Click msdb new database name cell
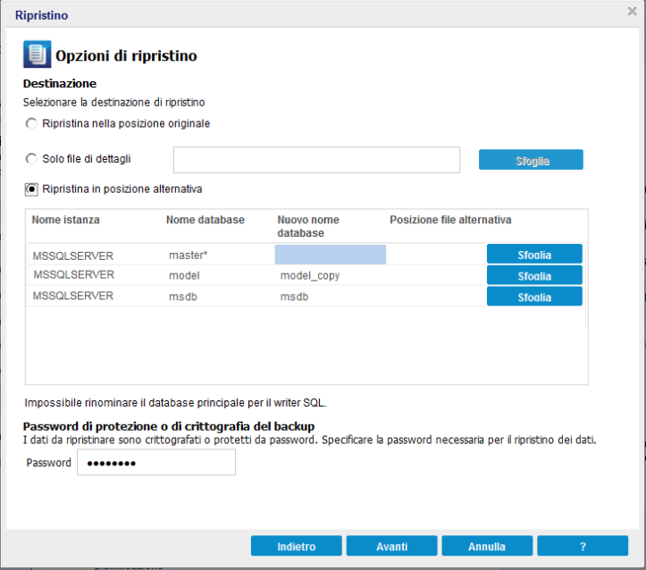Screen dimensions: 646x570 (330, 296)
